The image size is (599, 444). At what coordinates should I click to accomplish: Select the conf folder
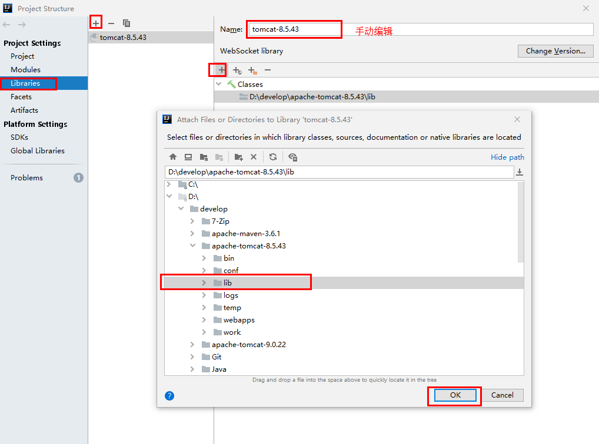click(231, 270)
